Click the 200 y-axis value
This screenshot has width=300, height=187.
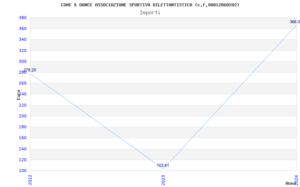[x=22, y=116]
